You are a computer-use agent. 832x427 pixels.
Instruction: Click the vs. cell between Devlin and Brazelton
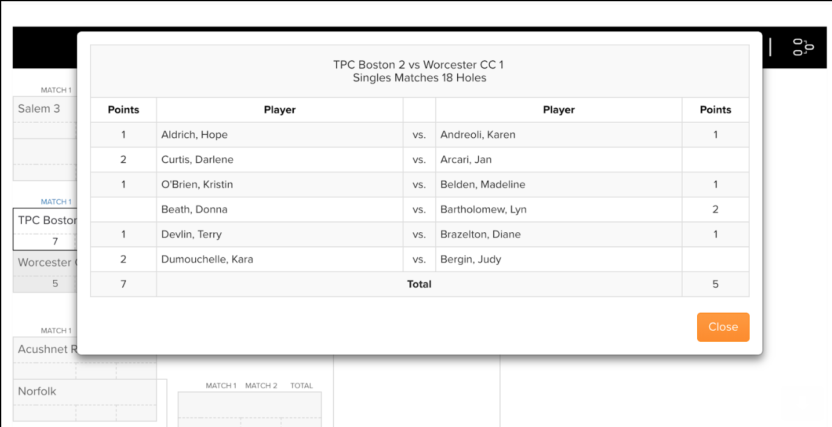pyautogui.click(x=419, y=234)
